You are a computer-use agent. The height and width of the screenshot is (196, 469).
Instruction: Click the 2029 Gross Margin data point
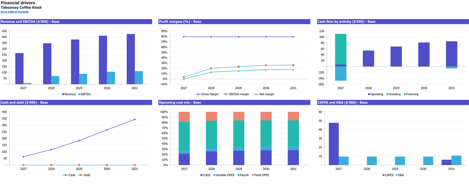(238, 37)
